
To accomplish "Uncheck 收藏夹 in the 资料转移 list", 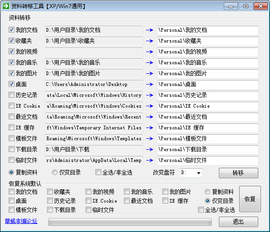I will pos(11,41).
